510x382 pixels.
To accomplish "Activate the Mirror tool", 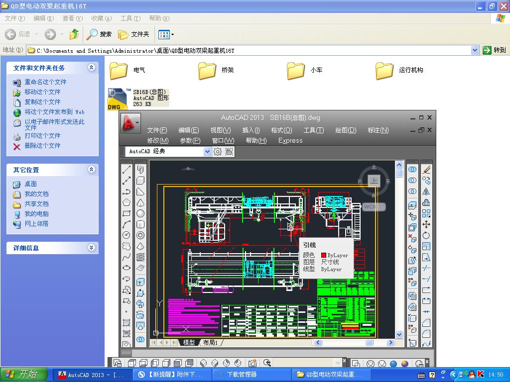I will coord(426,191).
